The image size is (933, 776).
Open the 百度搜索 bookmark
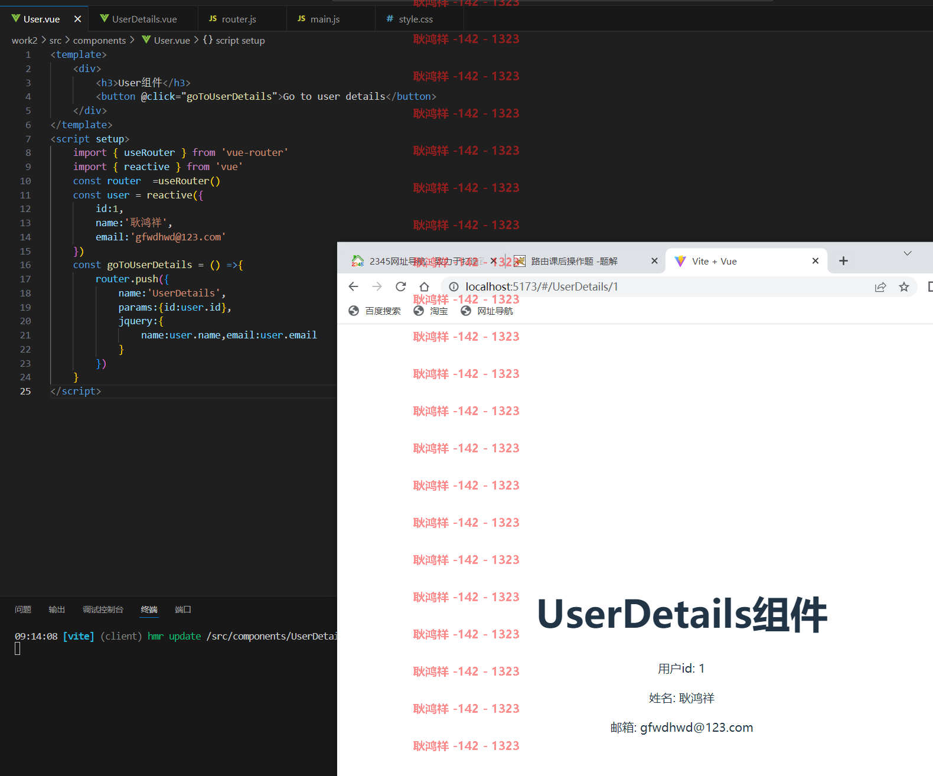coord(375,311)
